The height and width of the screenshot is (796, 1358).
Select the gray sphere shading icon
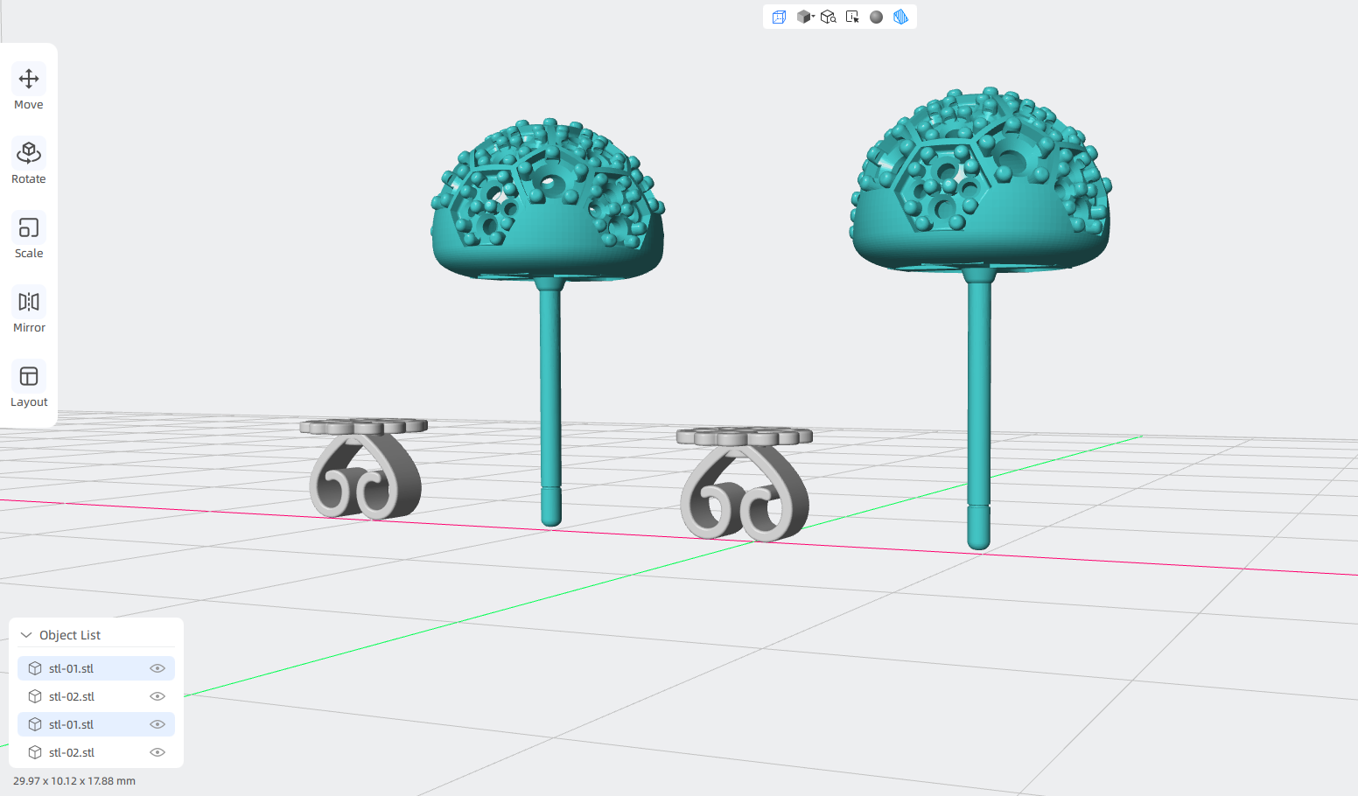pos(876,17)
